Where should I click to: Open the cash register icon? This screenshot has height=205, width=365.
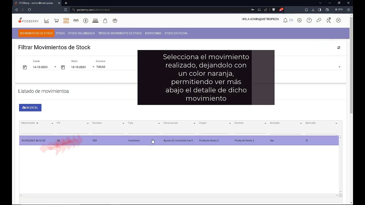[x=96, y=21]
